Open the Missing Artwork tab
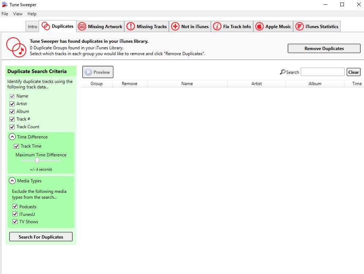 pos(100,26)
